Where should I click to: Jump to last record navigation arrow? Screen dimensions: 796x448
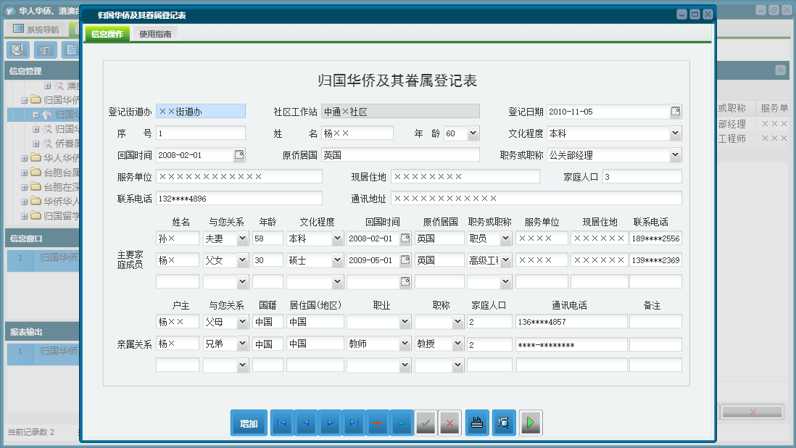[354, 423]
